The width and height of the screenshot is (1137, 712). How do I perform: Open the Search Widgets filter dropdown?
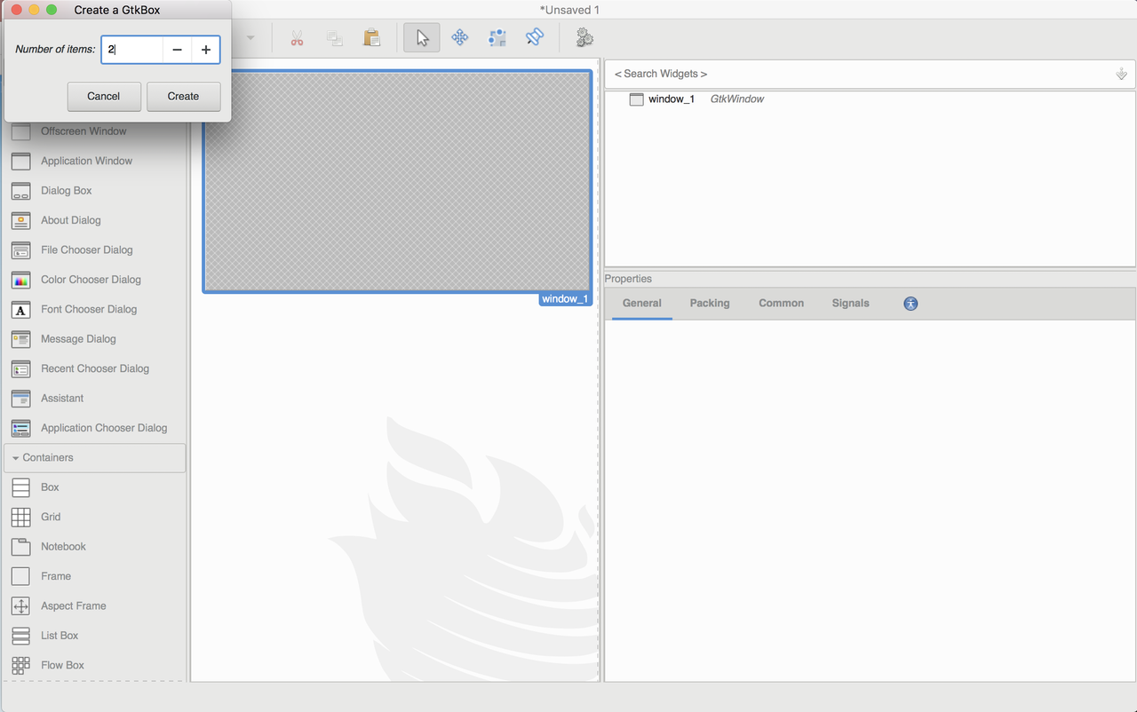tap(1121, 74)
